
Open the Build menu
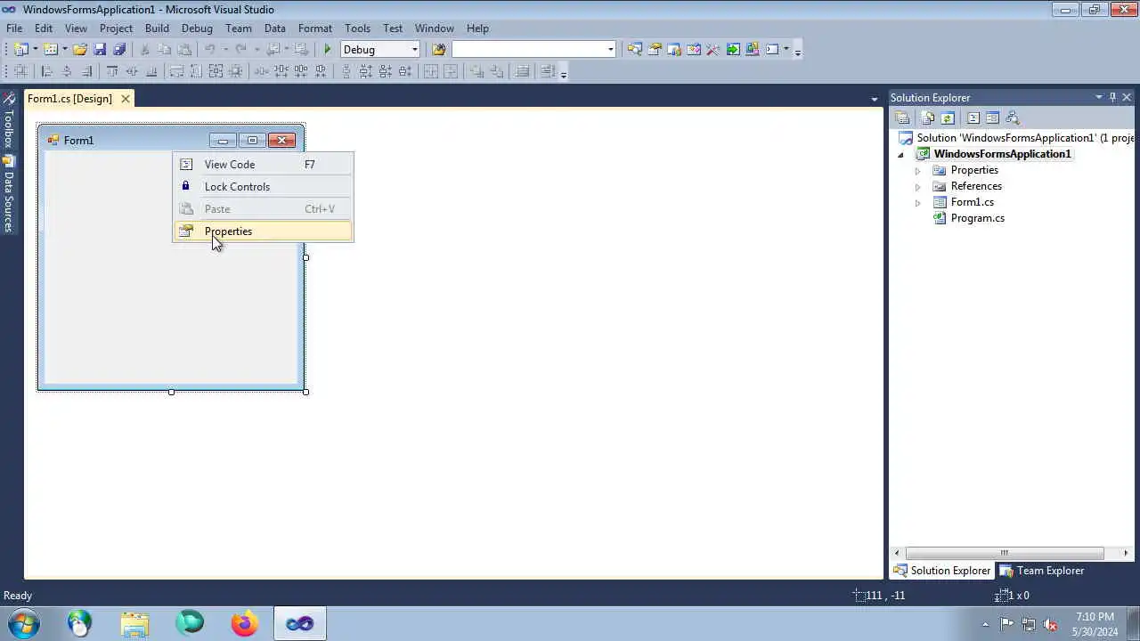tap(157, 28)
